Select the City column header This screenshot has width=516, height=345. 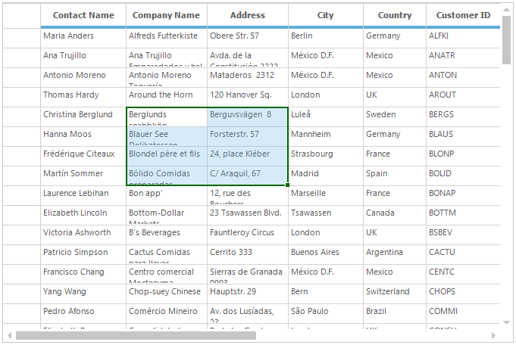(x=325, y=15)
